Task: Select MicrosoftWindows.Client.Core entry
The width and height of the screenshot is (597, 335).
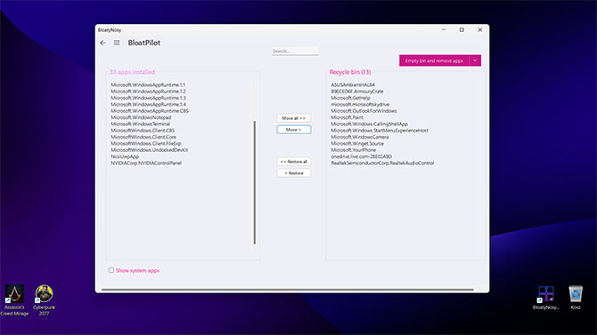Action: pos(143,137)
